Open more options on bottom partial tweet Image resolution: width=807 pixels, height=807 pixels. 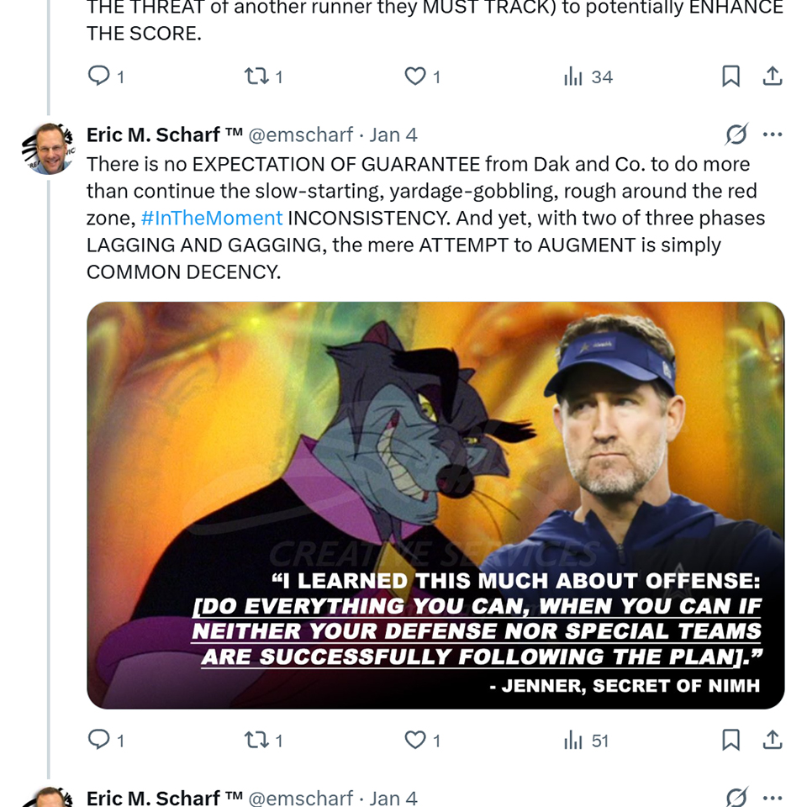pyautogui.click(x=773, y=797)
